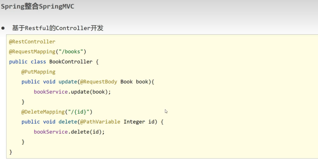This screenshot has width=318, height=161.
Task: Click the Spring整合SpringMVC slide title
Action: point(38,7)
